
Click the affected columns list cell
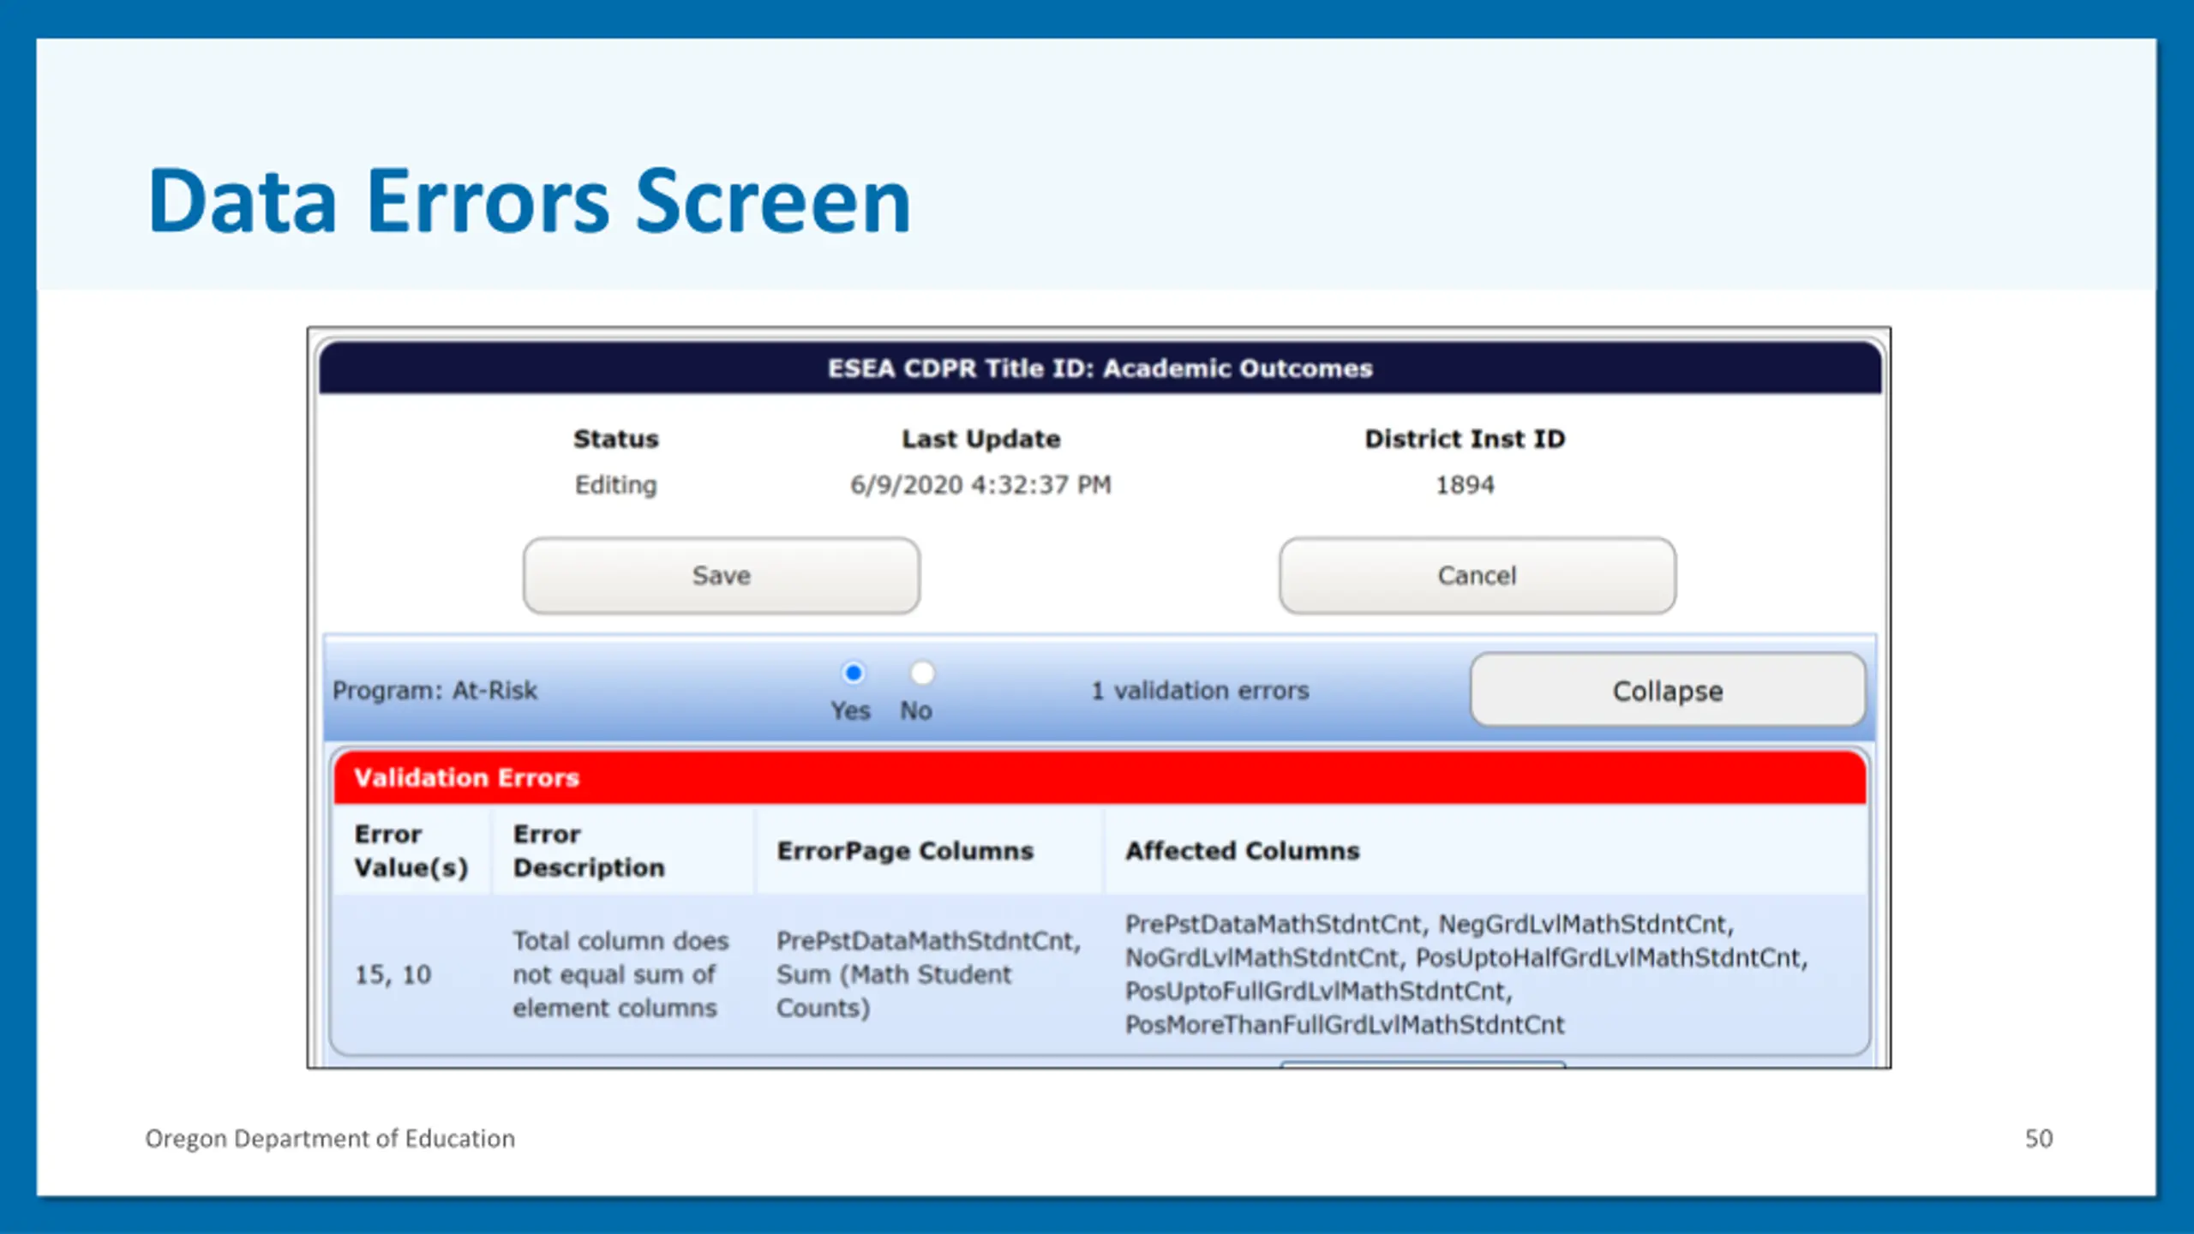(1466, 974)
